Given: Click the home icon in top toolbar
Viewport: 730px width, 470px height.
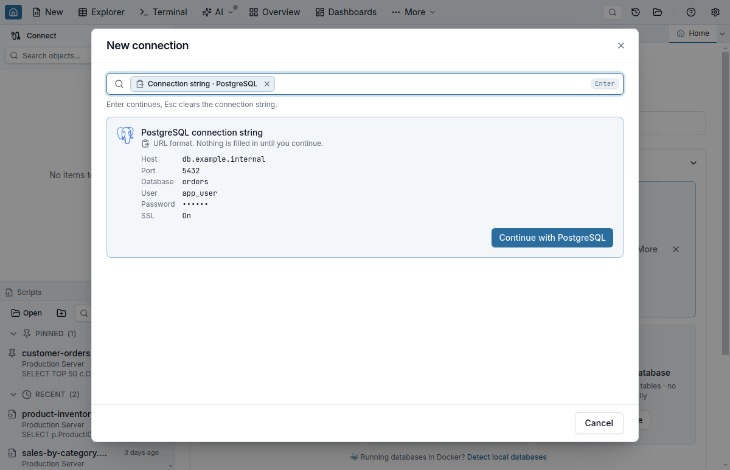Looking at the screenshot, I should tap(13, 12).
